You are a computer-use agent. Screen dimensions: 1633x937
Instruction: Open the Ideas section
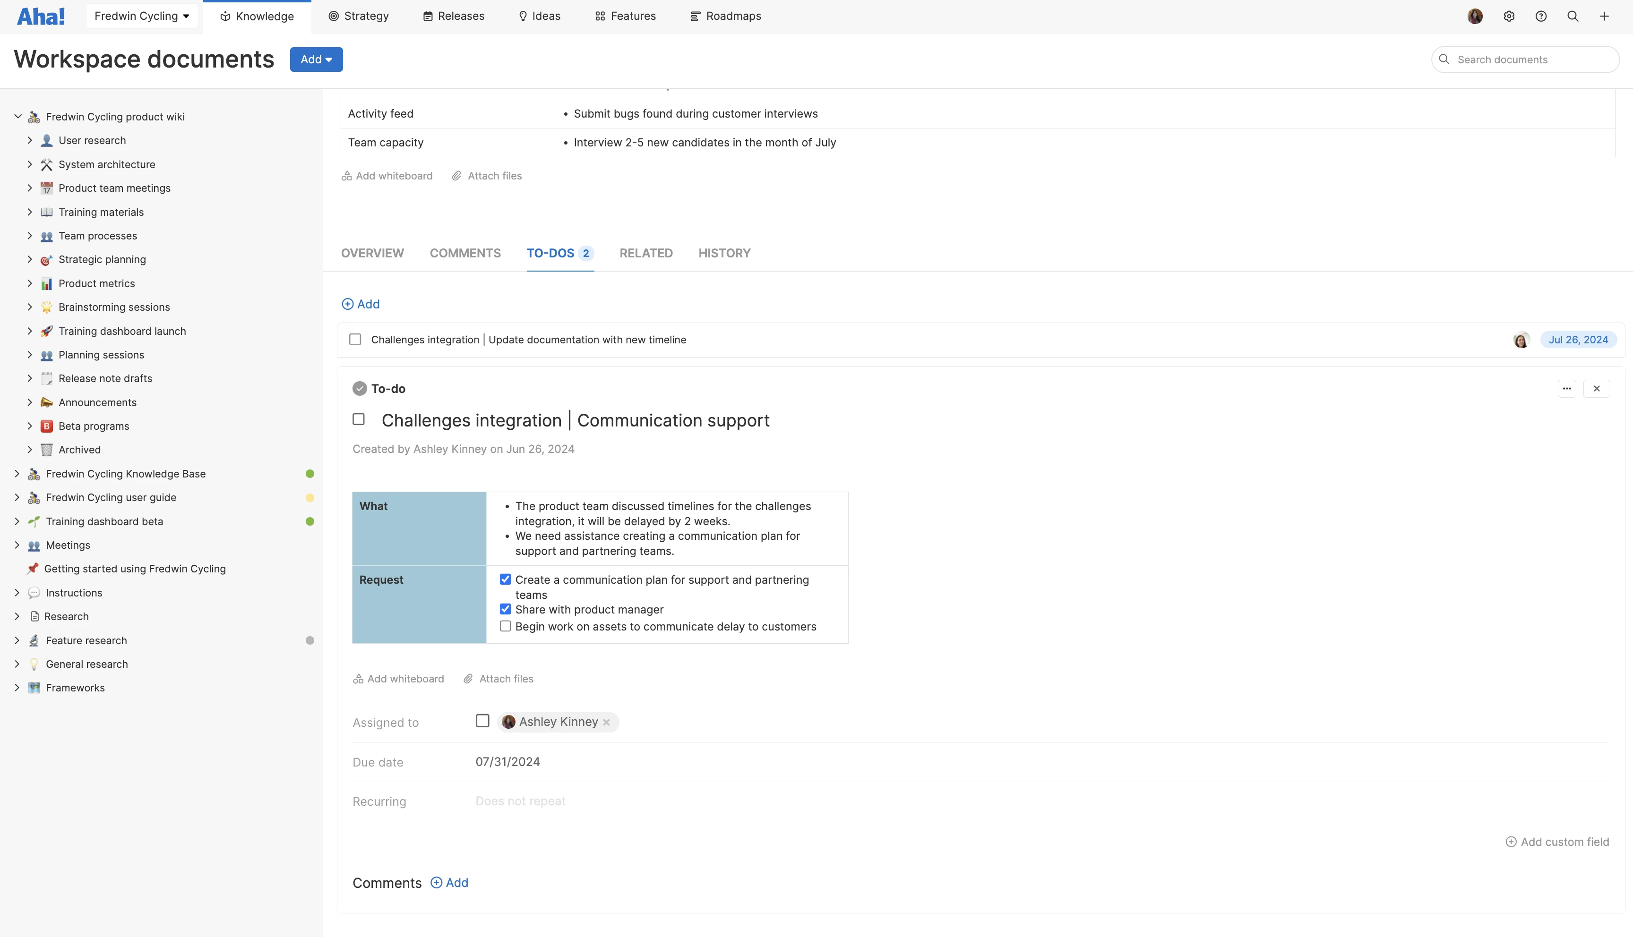pyautogui.click(x=539, y=16)
